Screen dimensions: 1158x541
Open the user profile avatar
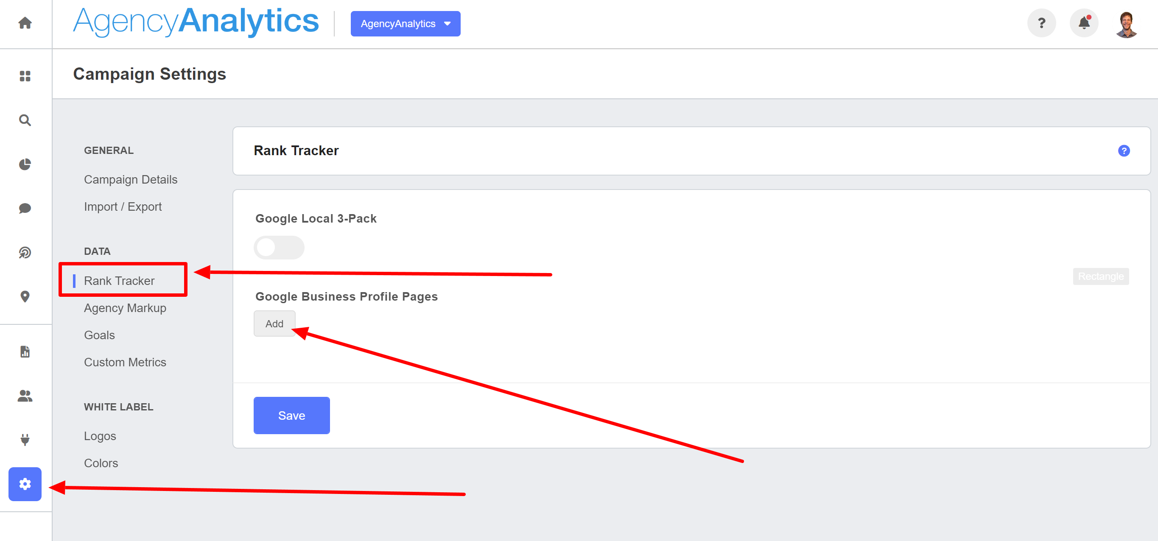point(1126,24)
